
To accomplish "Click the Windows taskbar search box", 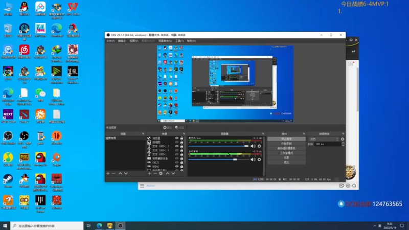I will (47, 225).
